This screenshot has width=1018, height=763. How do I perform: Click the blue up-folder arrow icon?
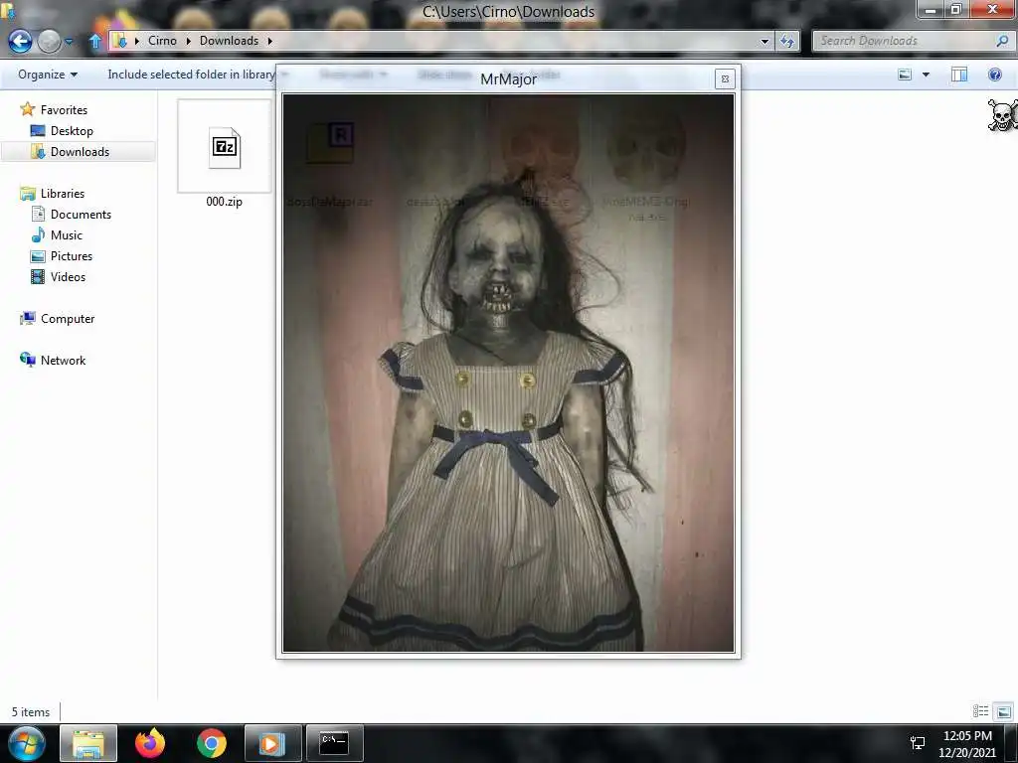95,41
